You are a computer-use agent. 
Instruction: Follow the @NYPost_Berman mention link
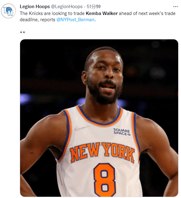coord(75,20)
